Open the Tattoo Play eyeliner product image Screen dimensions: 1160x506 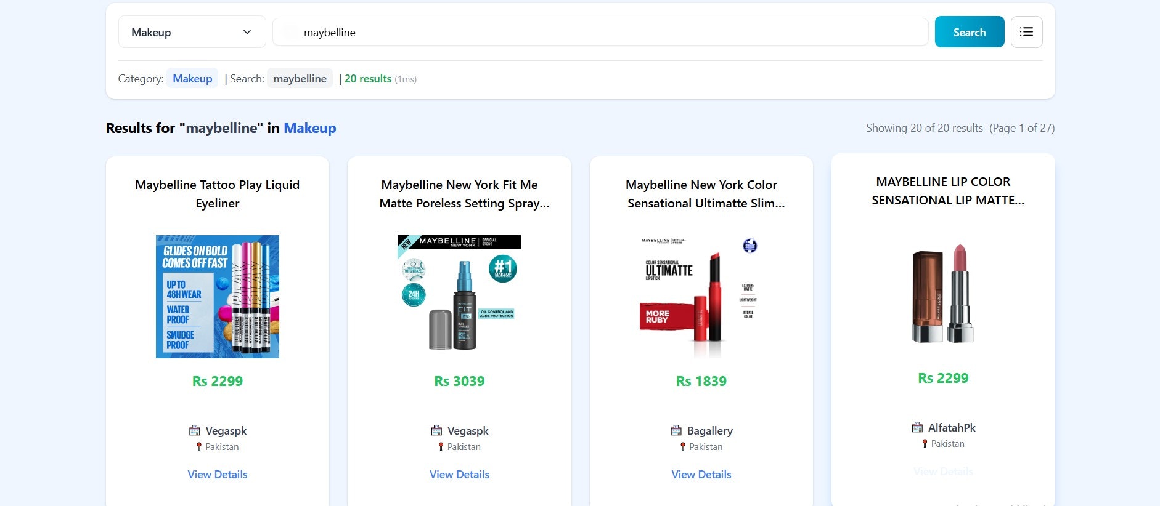pyautogui.click(x=218, y=297)
